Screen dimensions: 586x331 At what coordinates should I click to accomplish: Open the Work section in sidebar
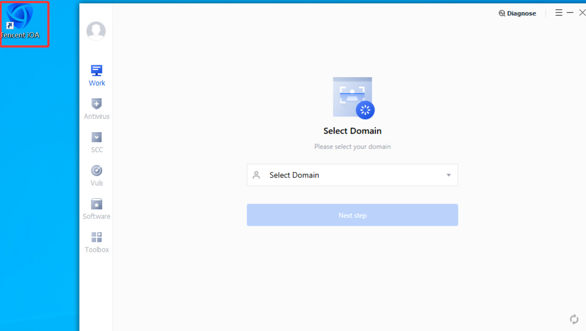(x=96, y=76)
